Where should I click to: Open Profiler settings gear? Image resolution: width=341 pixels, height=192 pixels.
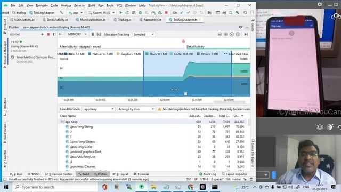coord(240,27)
